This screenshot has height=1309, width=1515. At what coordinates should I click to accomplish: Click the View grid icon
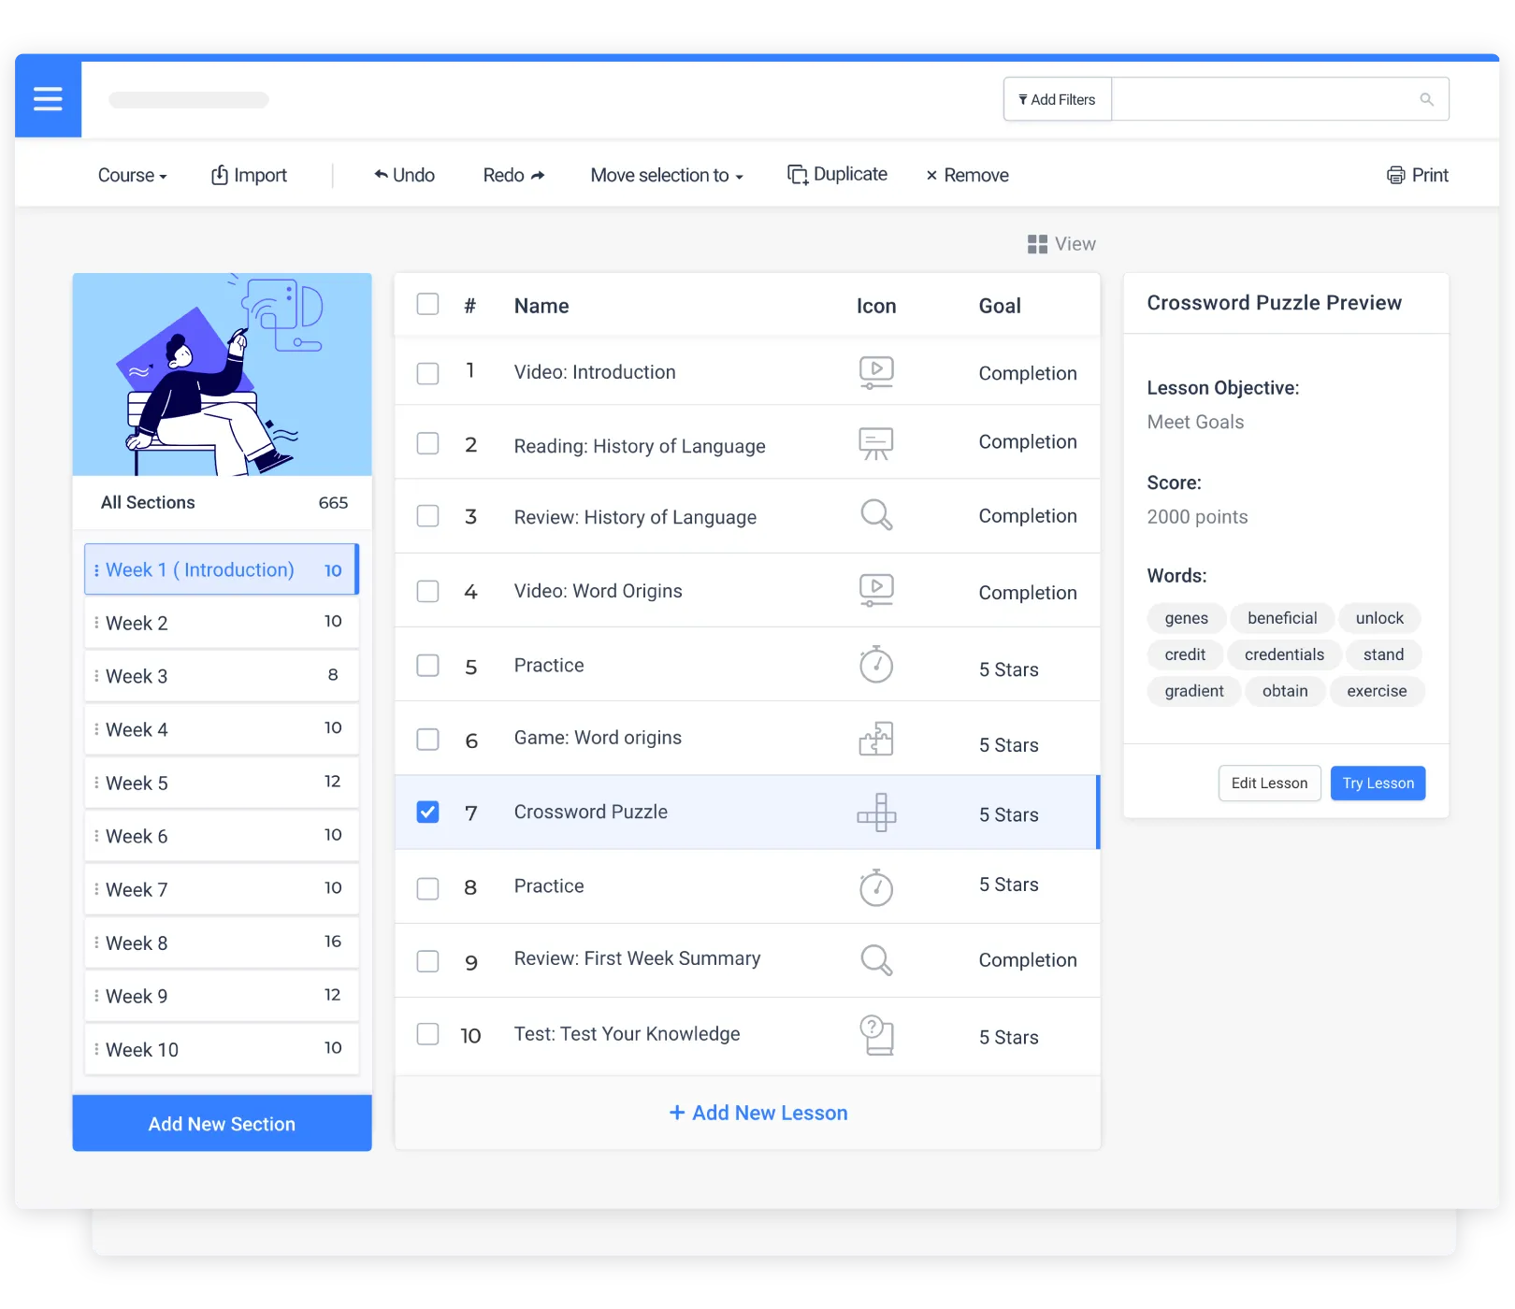(1037, 244)
